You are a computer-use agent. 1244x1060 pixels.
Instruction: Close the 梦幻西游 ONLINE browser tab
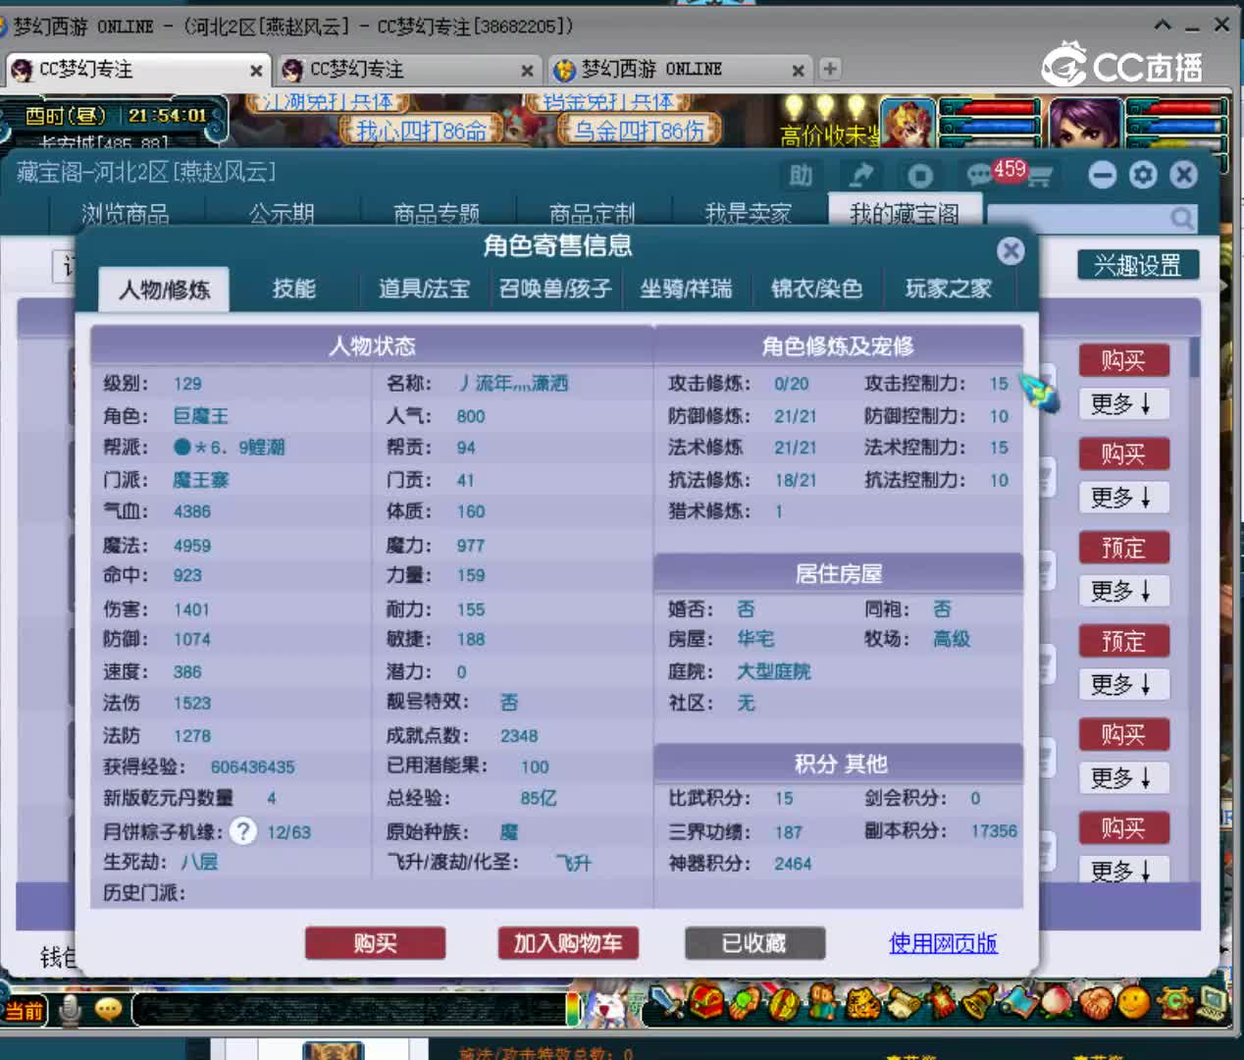pyautogui.click(x=799, y=70)
